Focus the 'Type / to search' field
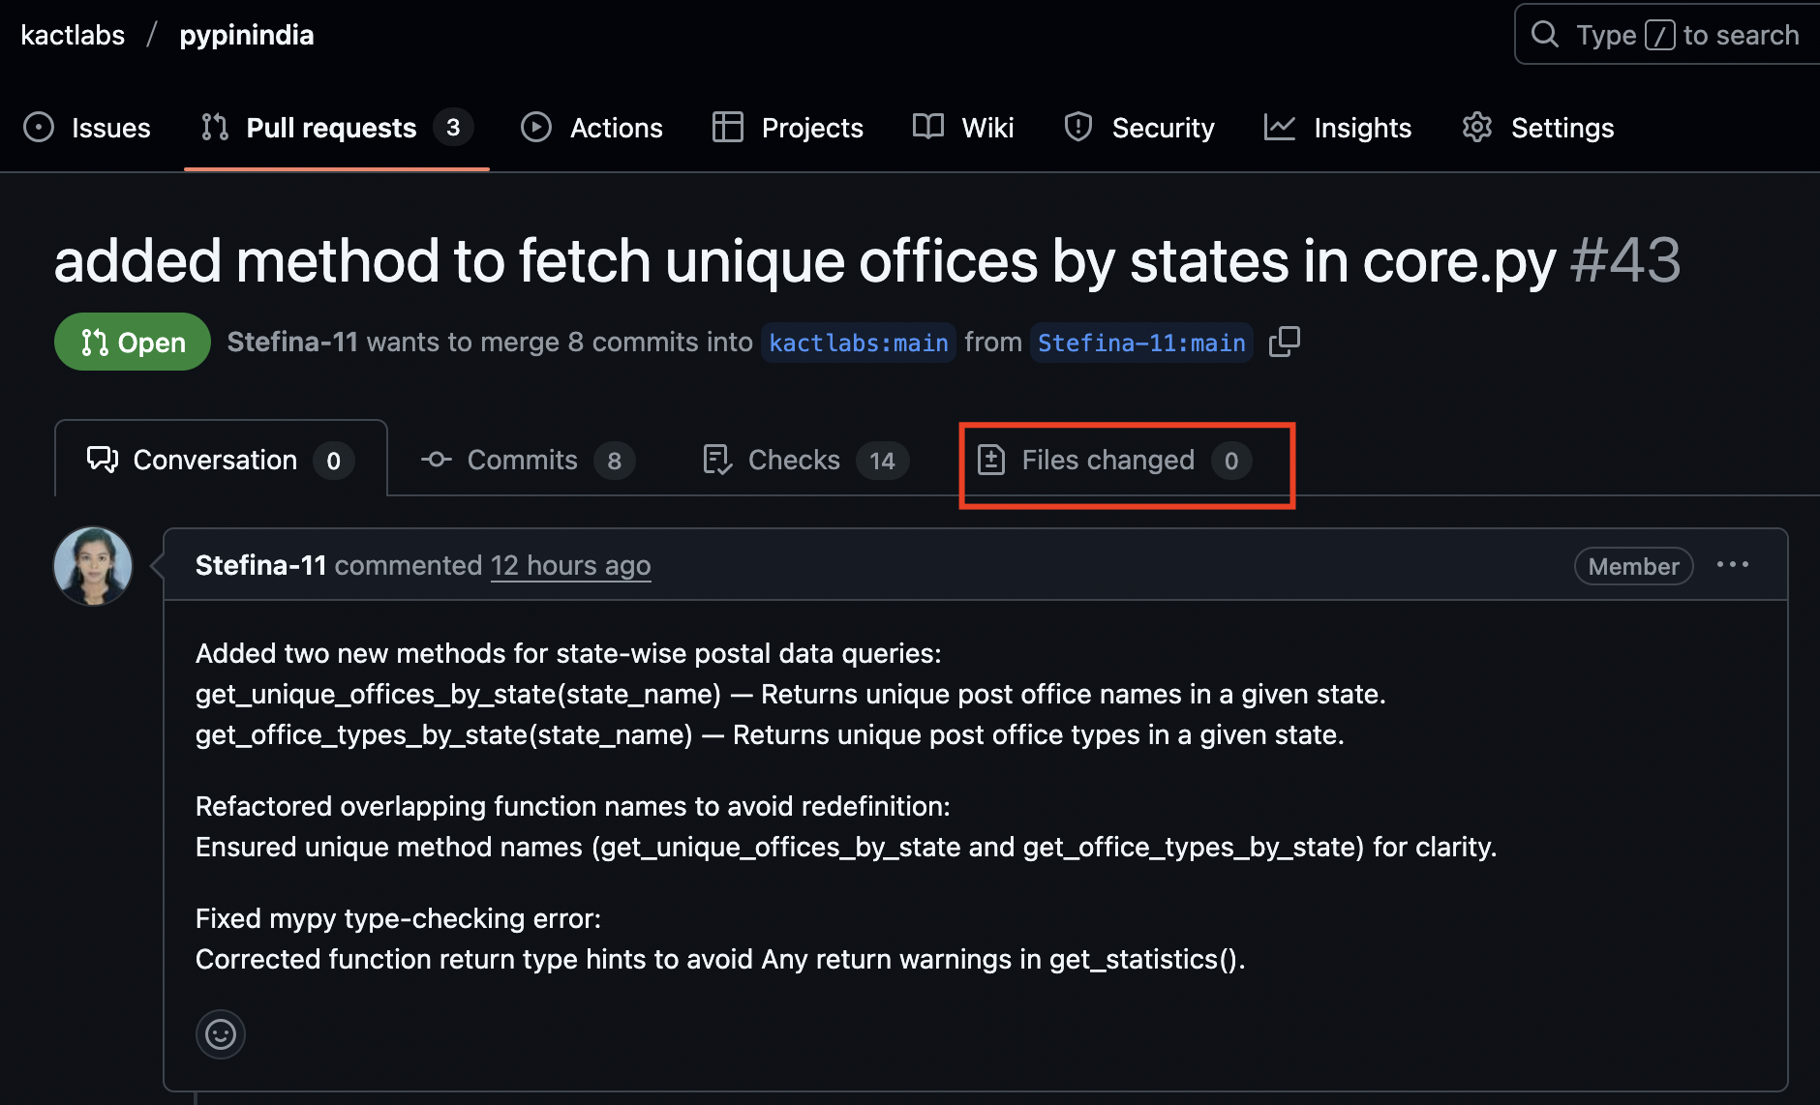1820x1105 pixels. (x=1684, y=35)
